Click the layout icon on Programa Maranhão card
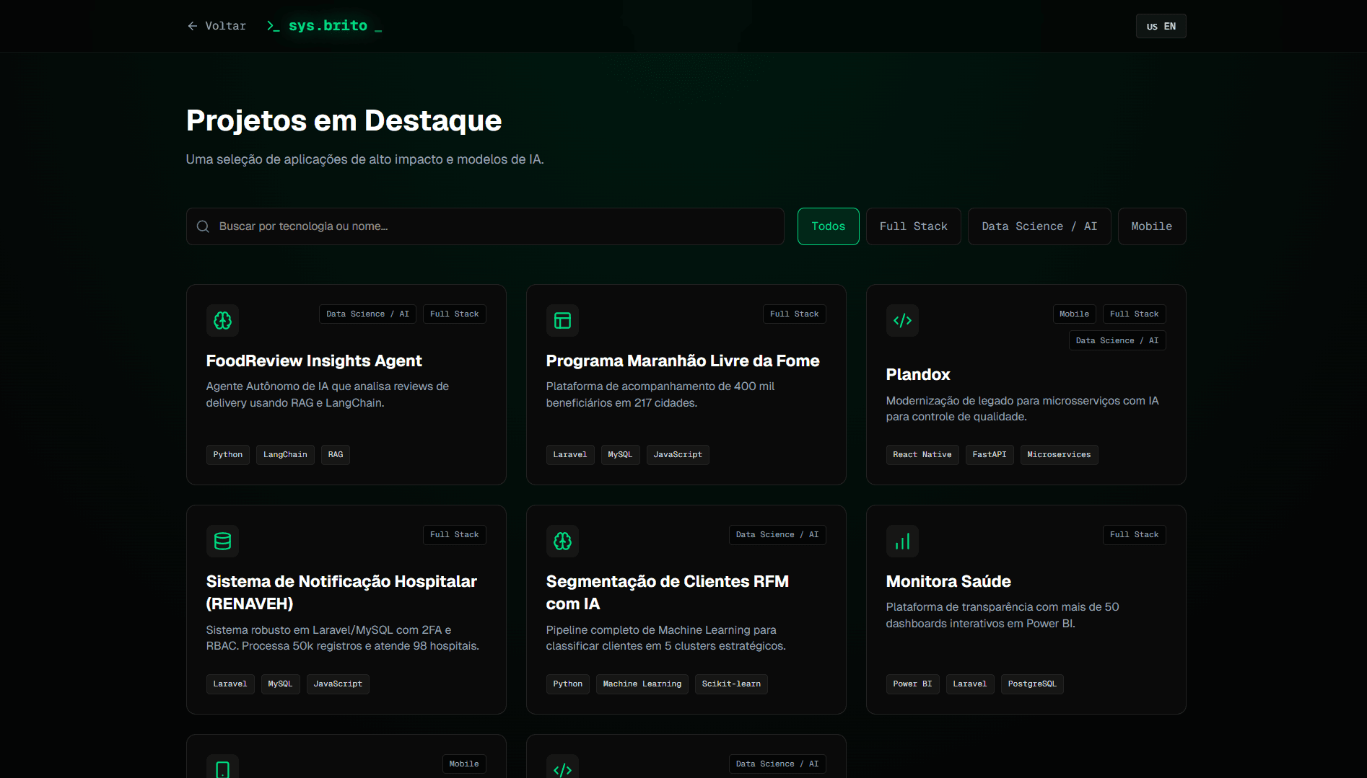 (x=562, y=320)
